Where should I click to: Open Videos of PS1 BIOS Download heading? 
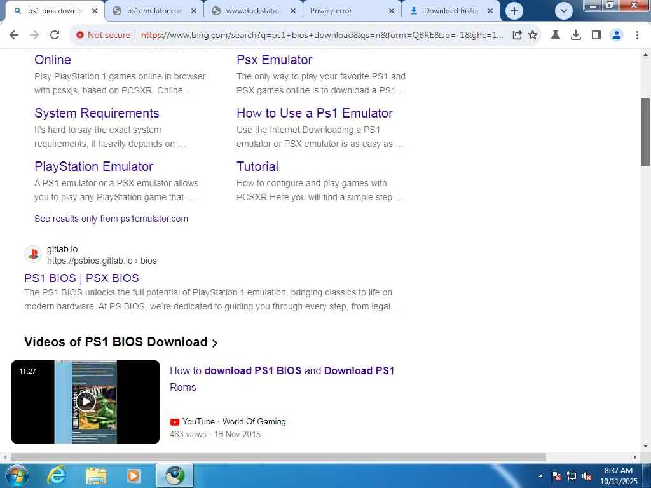pos(116,342)
